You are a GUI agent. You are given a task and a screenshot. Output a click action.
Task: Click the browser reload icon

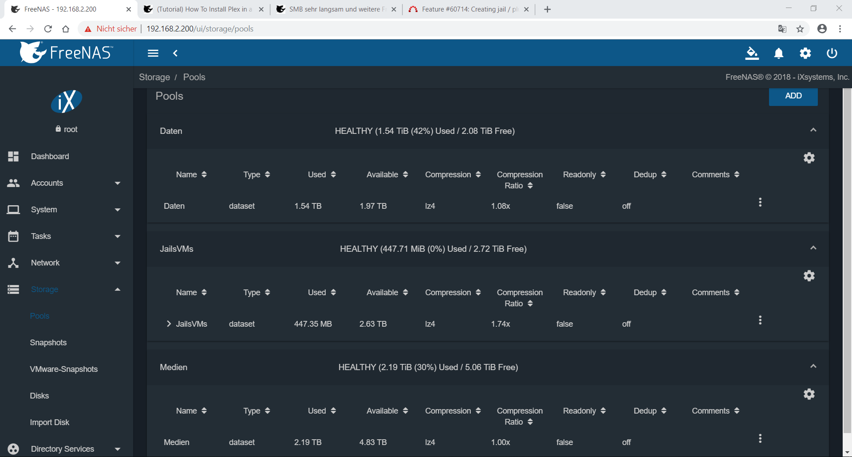(x=48, y=29)
